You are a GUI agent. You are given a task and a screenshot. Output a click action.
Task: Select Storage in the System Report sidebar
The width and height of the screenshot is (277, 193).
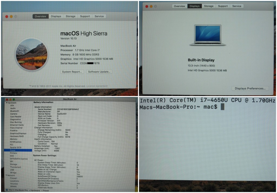point(14,164)
